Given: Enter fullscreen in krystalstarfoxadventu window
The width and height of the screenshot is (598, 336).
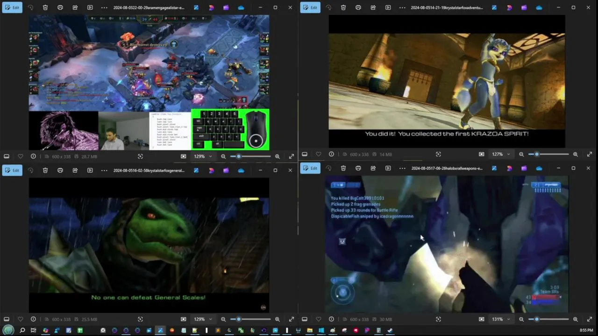Looking at the screenshot, I should pos(590,154).
